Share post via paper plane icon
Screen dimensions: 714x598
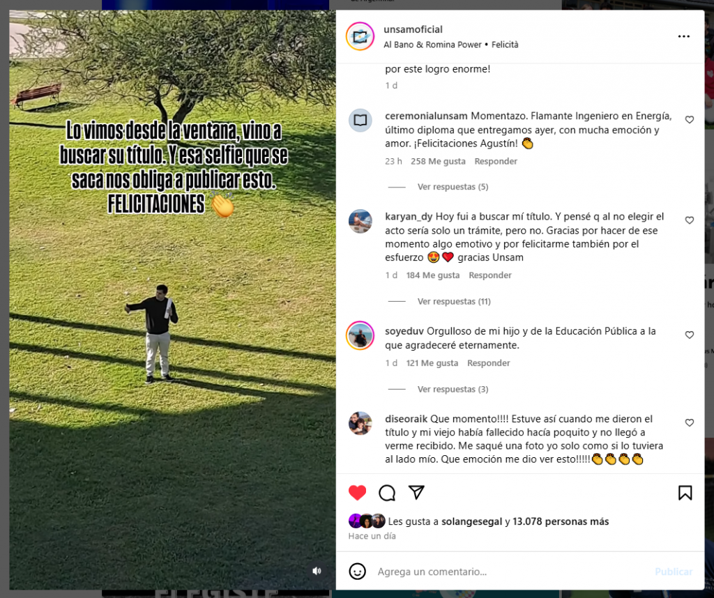coord(416,493)
